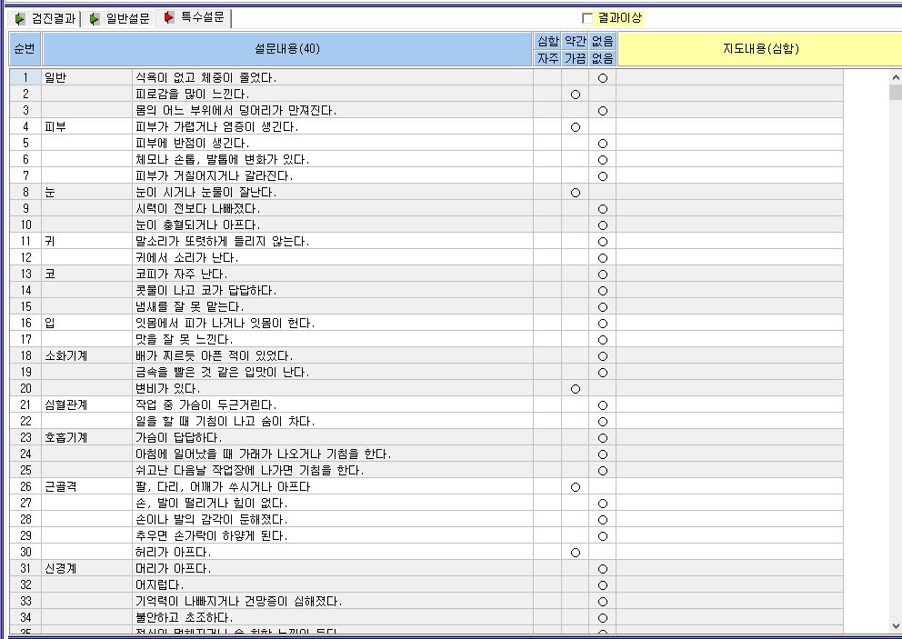The width and height of the screenshot is (902, 639).
Task: Click red arrow icon on 특수설문 tab
Action: 168,17
